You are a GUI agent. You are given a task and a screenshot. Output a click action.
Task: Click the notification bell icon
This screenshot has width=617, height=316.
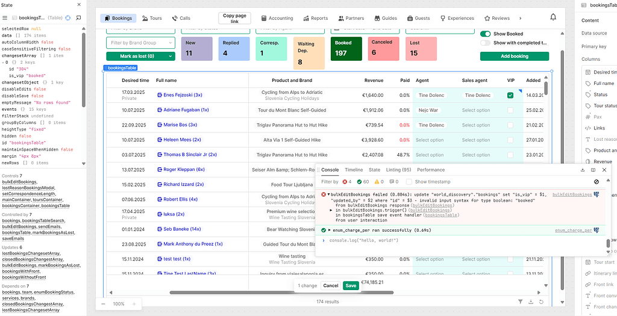[553, 17]
